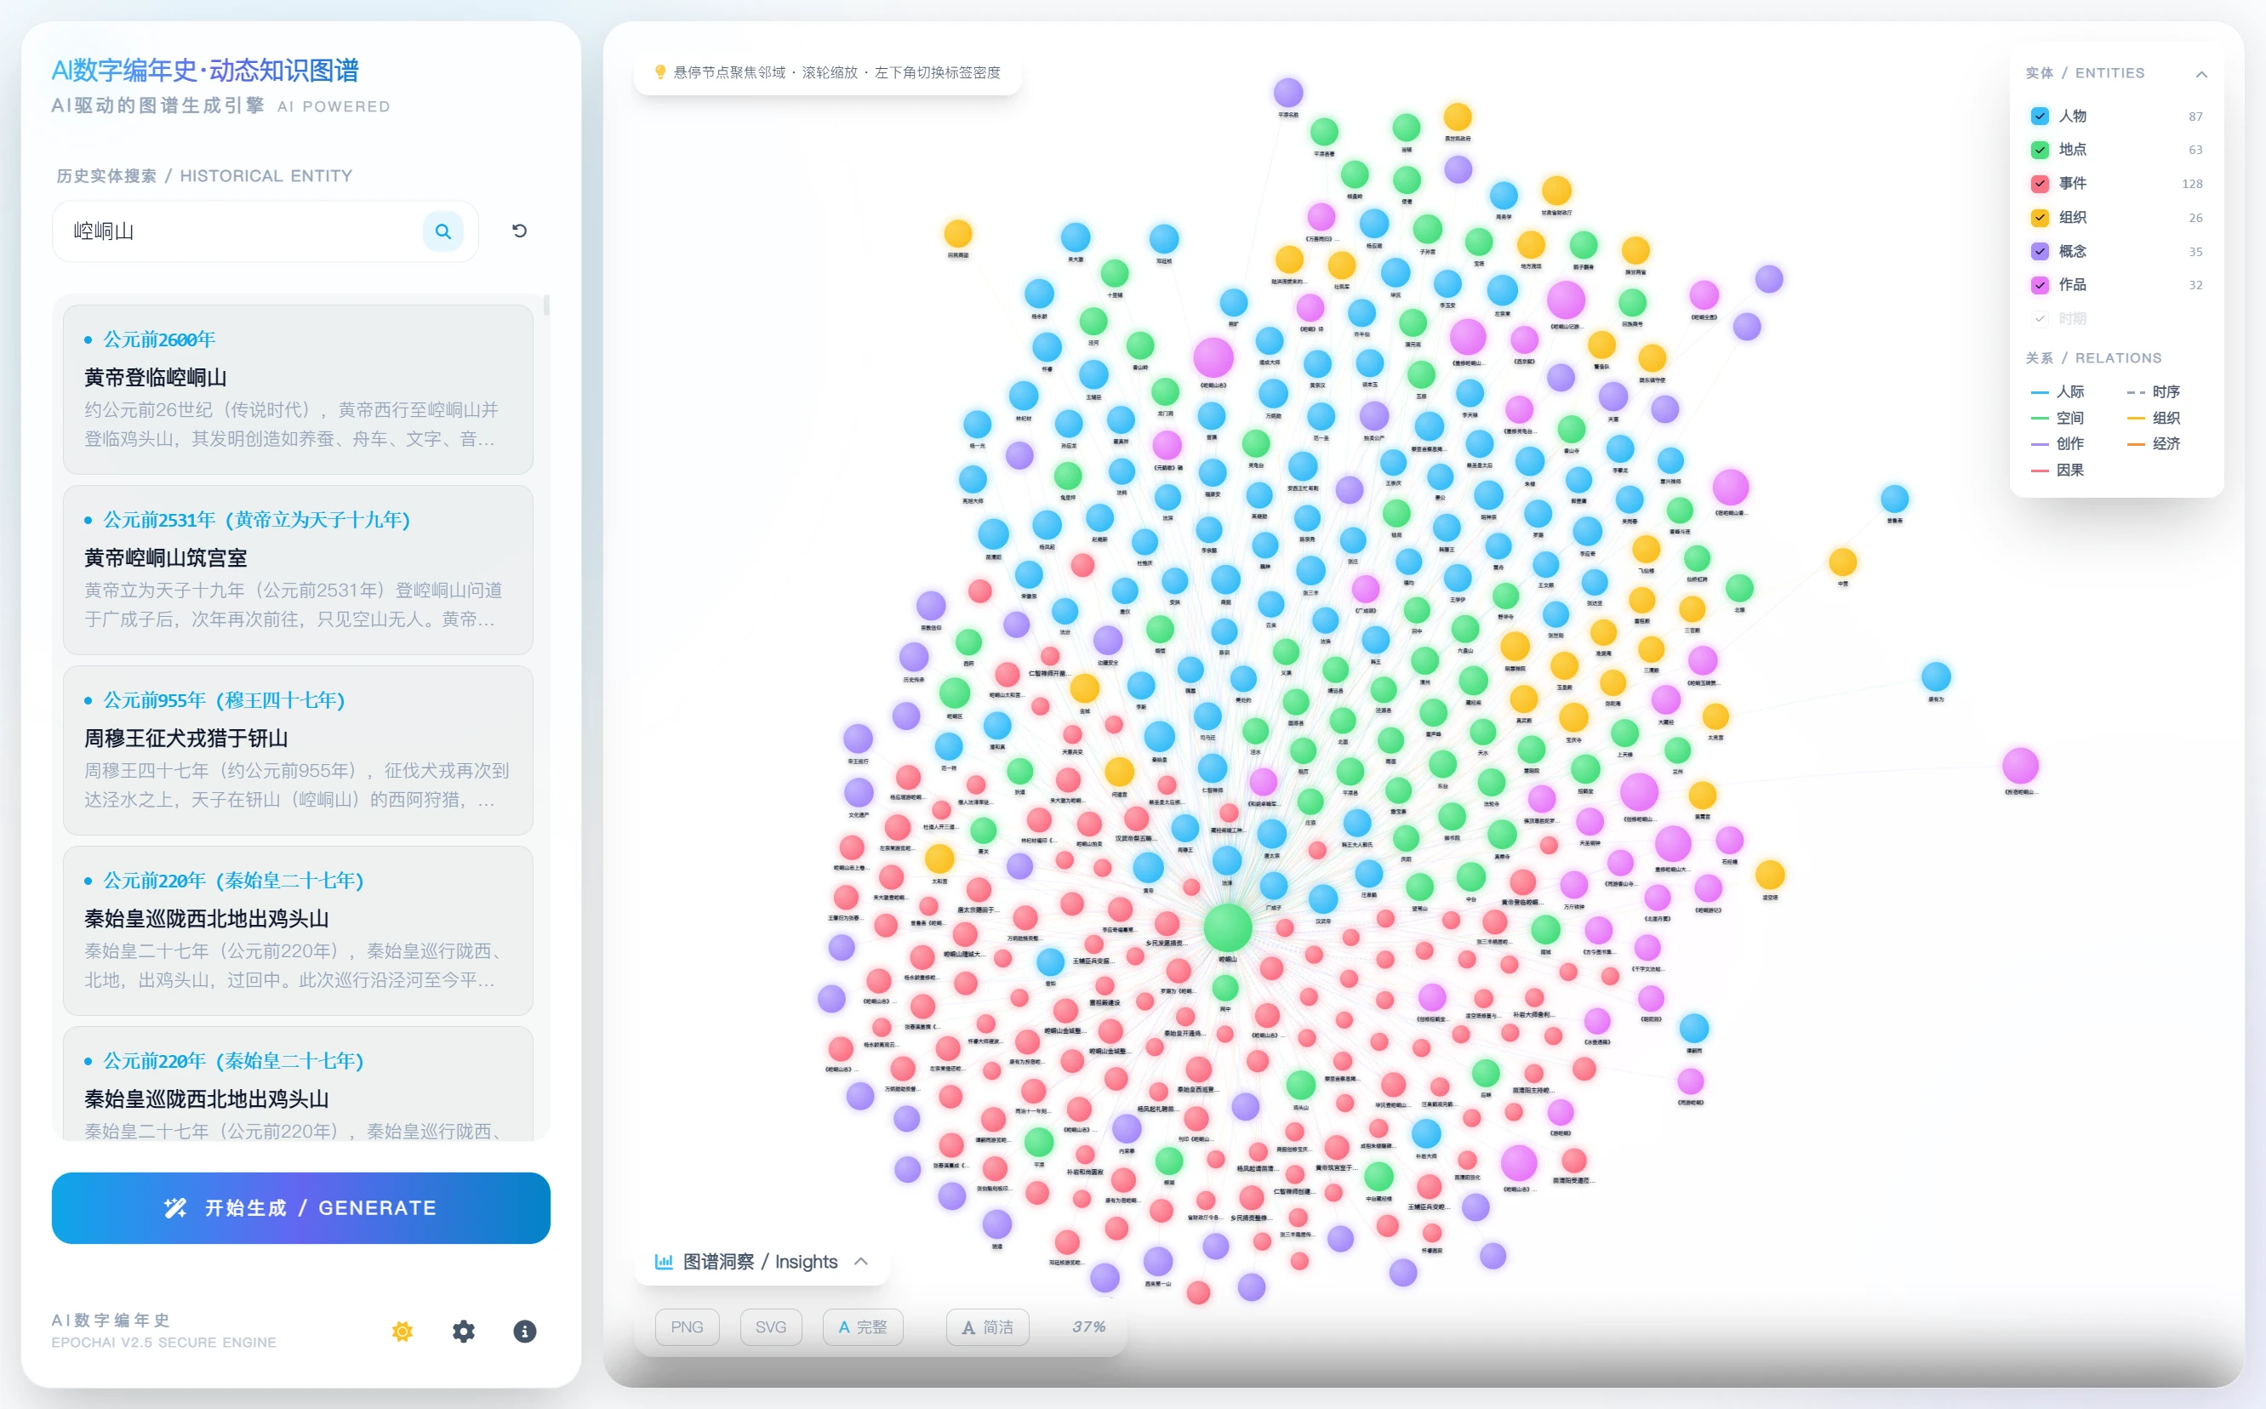Click the timeline list scrollbar
Viewport: 2266px width, 1409px height.
(x=546, y=305)
